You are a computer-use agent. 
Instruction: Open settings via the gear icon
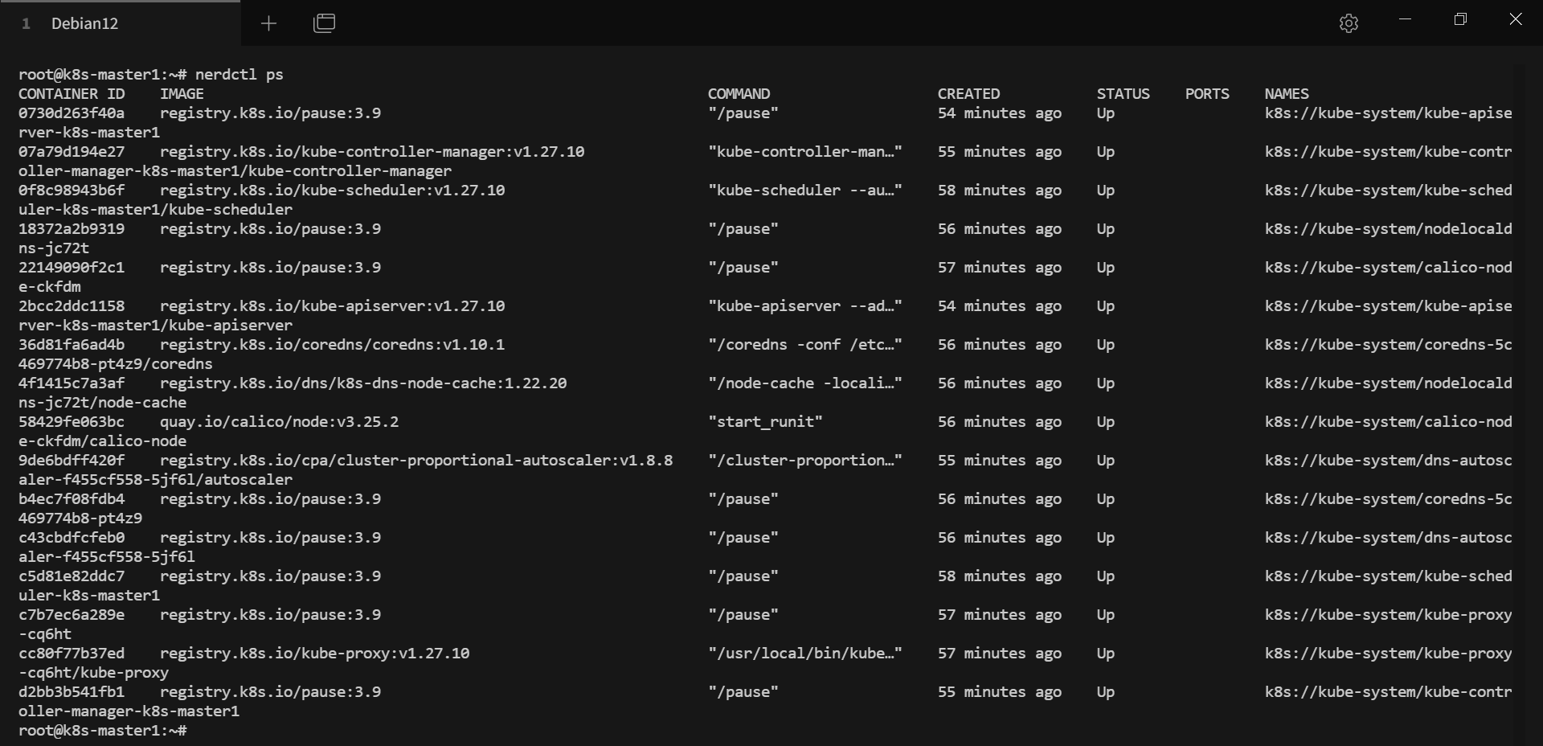pos(1349,23)
